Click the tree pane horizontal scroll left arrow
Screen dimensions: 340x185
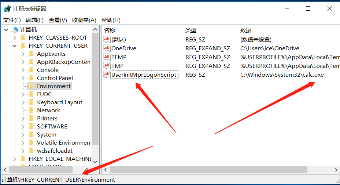click(5, 170)
